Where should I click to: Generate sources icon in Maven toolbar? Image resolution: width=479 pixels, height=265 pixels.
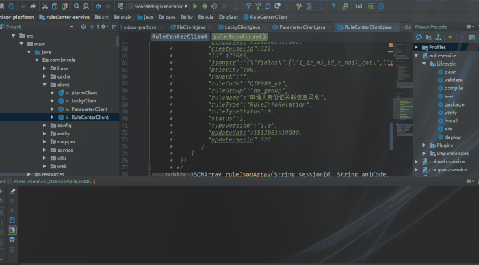click(x=428, y=37)
